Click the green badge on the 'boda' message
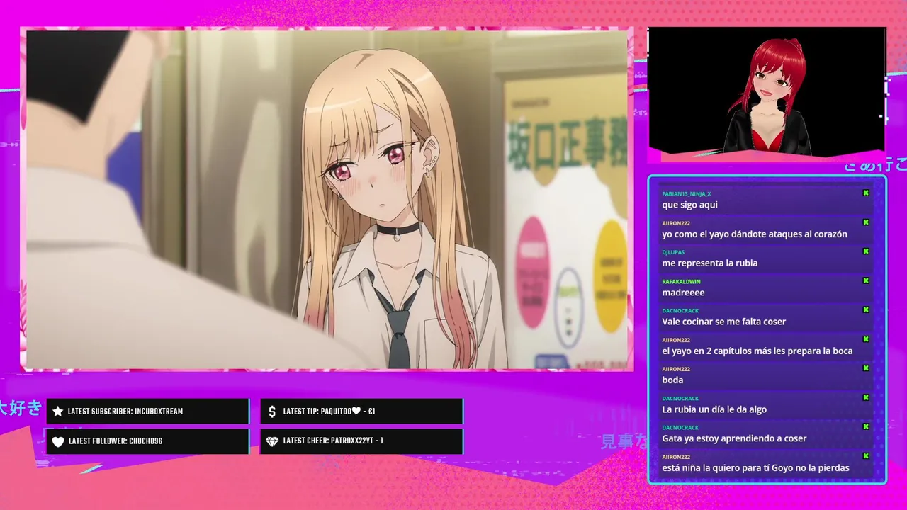907x510 pixels. tap(866, 368)
